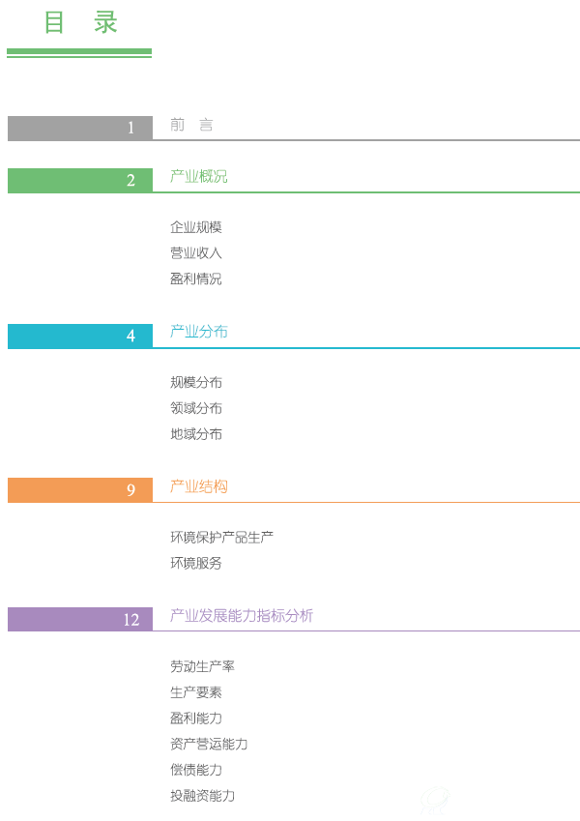Viewport: 580px width, 821px height.
Task: Open 地域分布 subsection
Action: [x=196, y=433]
